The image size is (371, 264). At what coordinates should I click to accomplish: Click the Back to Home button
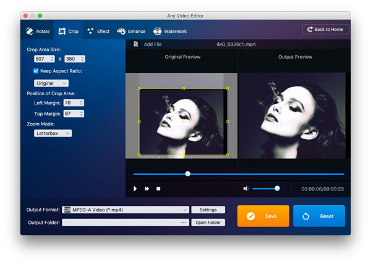(x=325, y=30)
